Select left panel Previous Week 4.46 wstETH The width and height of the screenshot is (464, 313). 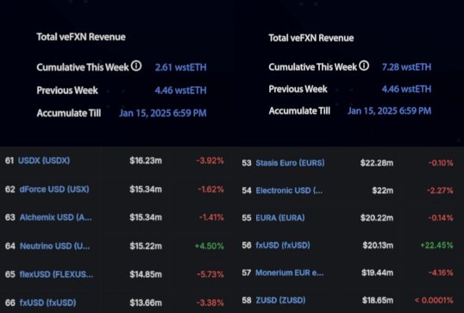180,91
